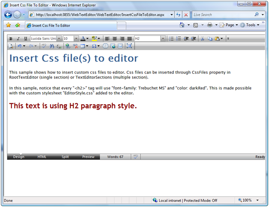This screenshot has width=269, height=207.
Task: Toggle bold formatting in editor toolbar
Action: pos(11,39)
